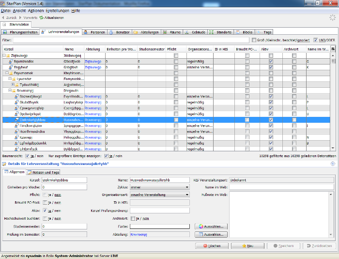
Task: Click the table vertical scrollbar down arrow
Action: pos(333,148)
